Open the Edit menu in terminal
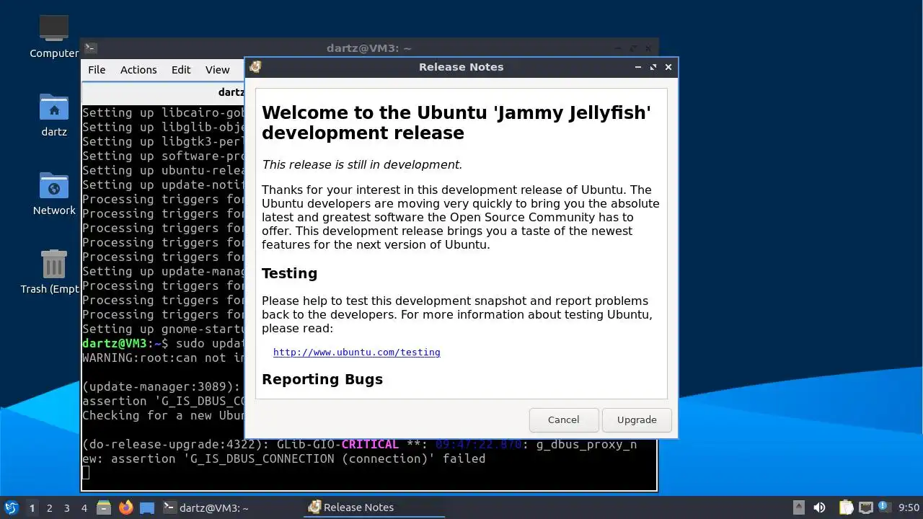This screenshot has height=519, width=923. [x=181, y=70]
